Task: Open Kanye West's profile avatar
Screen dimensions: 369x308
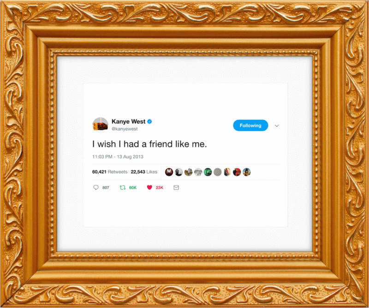Action: click(101, 125)
